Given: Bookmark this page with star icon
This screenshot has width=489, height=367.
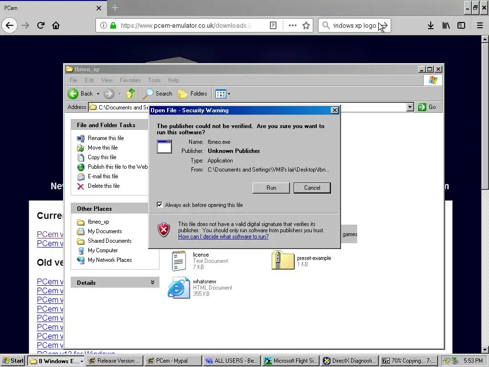Looking at the screenshot, I should [x=306, y=25].
